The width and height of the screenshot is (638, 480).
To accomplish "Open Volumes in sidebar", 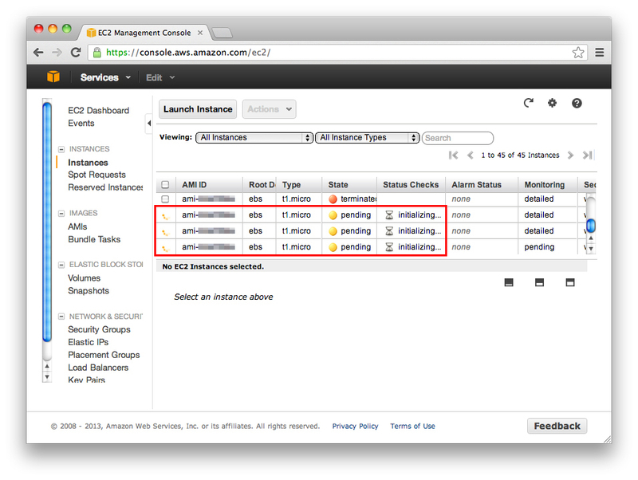I will pos(84,278).
